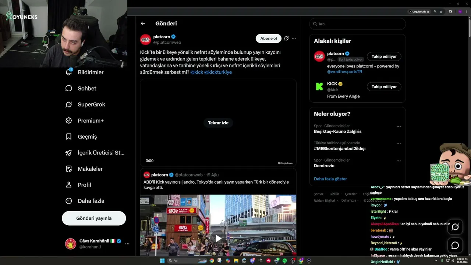Click the browser zoom magnifier icon
The image size is (471, 265).
tap(435, 12)
